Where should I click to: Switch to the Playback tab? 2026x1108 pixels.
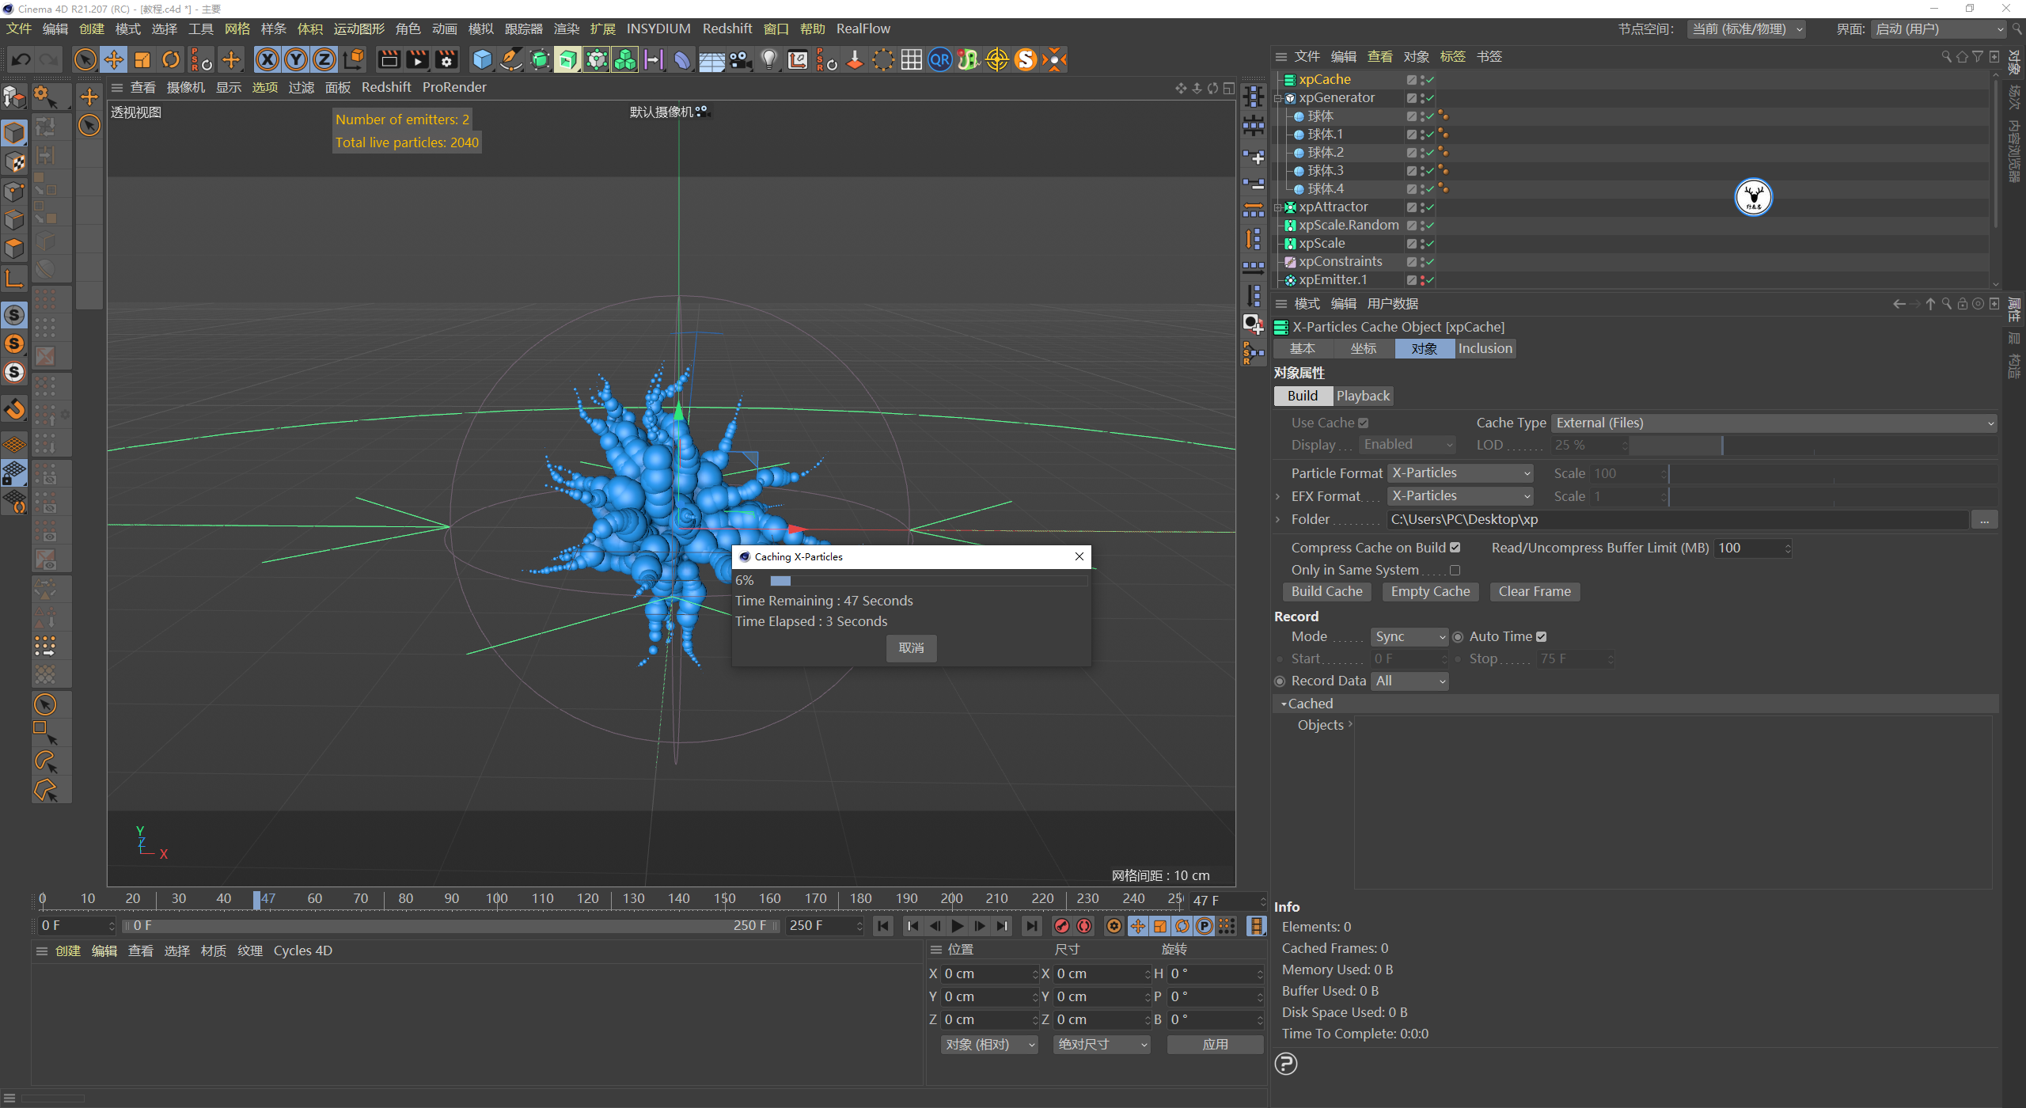(x=1363, y=397)
